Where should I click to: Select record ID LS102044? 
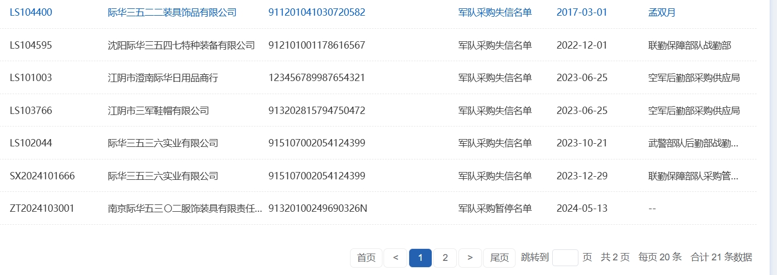coord(31,143)
